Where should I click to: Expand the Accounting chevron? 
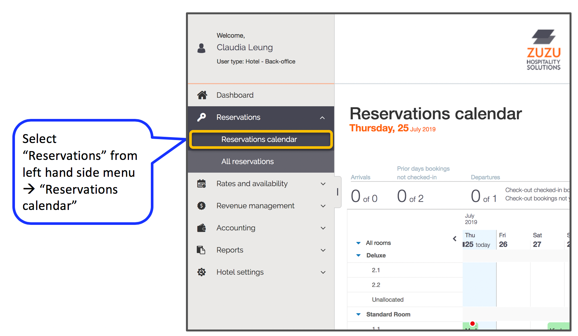pos(323,228)
